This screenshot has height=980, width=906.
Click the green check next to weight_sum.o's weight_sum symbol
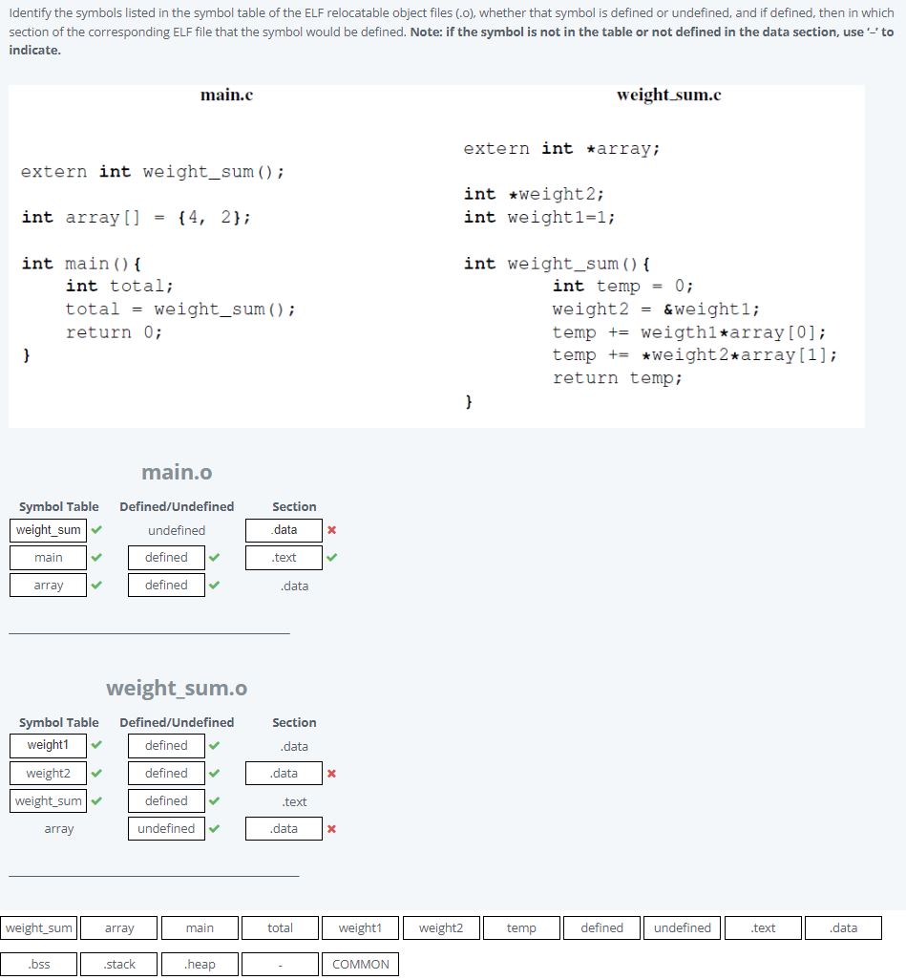point(96,800)
